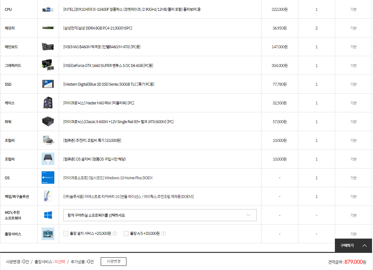373x270 pixels.
Task: Click 기본 in the SSD row
Action: click(353, 84)
